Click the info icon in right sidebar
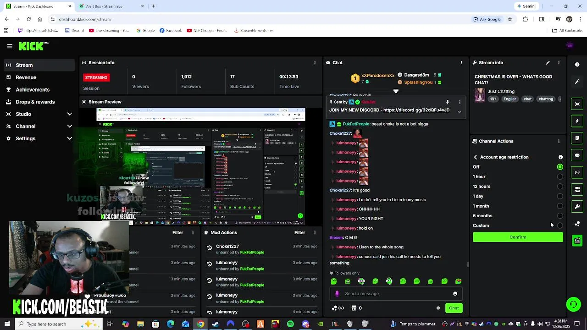The height and width of the screenshot is (330, 587). [x=577, y=65]
